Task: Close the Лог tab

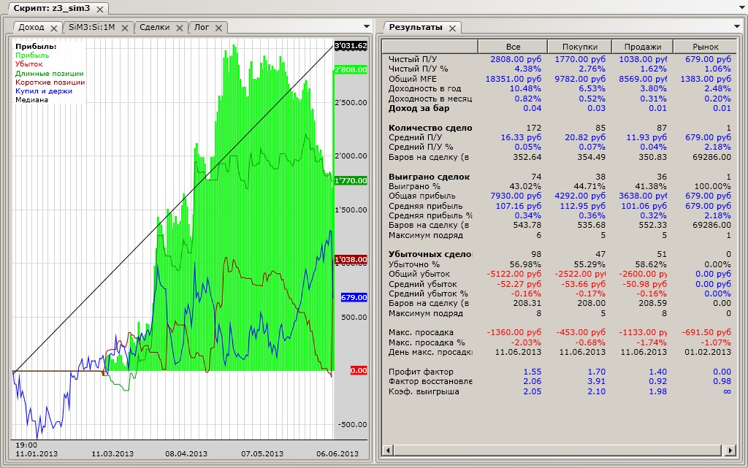Action: point(218,28)
